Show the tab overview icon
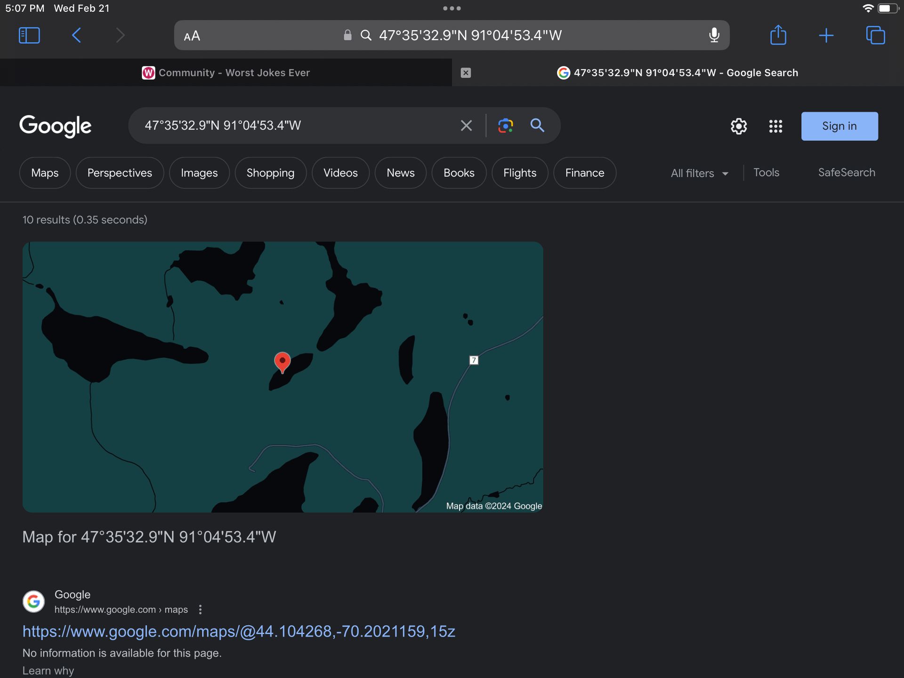The height and width of the screenshot is (678, 904). 875,35
